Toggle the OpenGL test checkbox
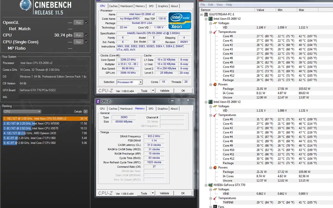333x208 pixels. [86, 22]
